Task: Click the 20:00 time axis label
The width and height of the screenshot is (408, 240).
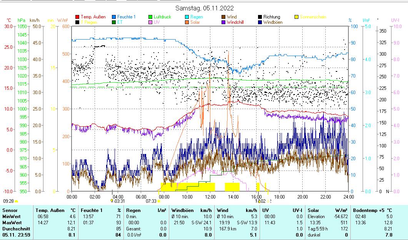Action: click(302, 197)
